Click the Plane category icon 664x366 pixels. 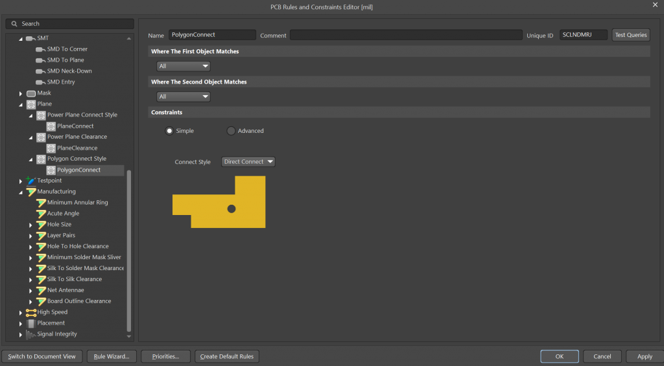point(31,104)
